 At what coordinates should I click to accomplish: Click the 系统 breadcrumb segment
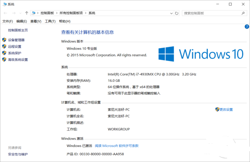(x=92, y=13)
